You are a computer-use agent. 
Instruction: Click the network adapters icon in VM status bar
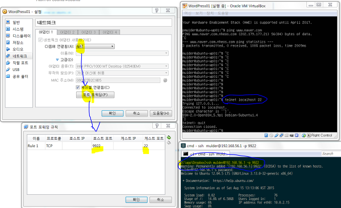281,135
